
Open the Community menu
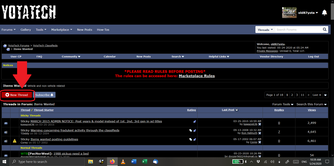(x=71, y=57)
